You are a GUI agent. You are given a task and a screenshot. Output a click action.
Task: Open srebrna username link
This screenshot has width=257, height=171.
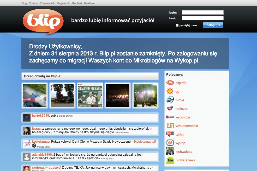38,168
